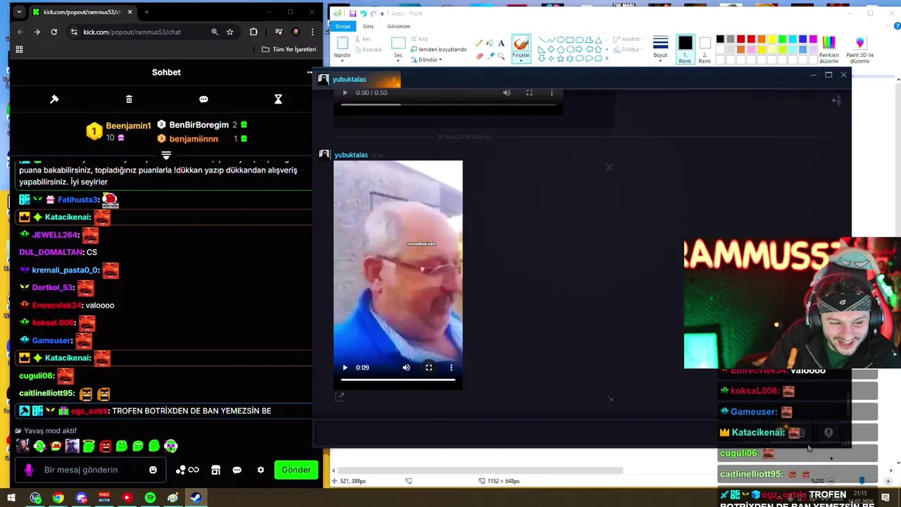
Task: Save the drawing with the Paint save icon
Action: pyautogui.click(x=353, y=13)
